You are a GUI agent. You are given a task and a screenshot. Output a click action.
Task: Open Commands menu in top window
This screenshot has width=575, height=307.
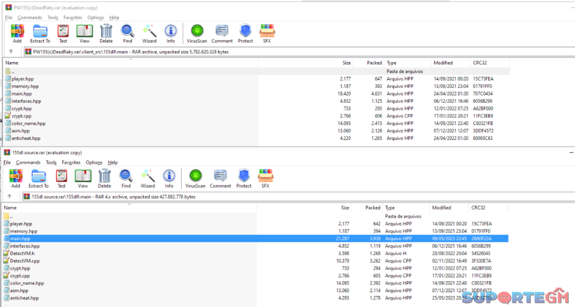tap(30, 18)
